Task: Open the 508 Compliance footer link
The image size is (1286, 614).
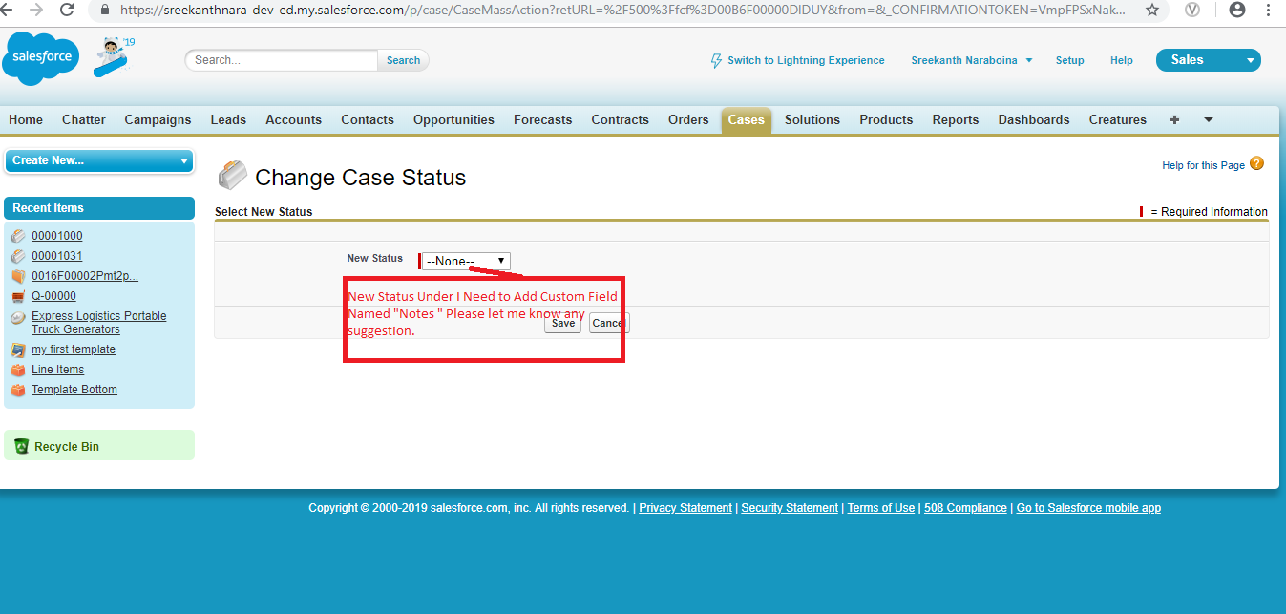Action: (965, 508)
